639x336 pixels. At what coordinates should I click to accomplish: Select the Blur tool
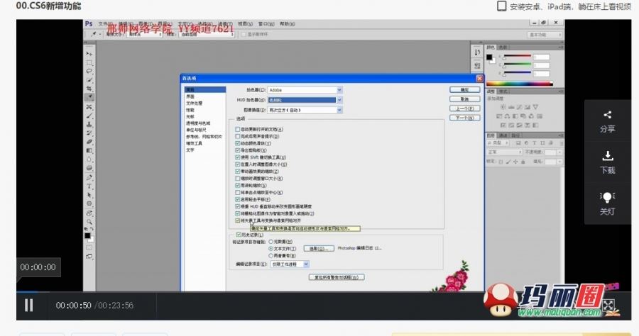tap(89, 159)
